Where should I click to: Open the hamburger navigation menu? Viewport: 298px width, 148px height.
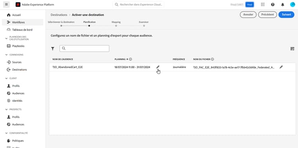pyautogui.click(x=6, y=4)
